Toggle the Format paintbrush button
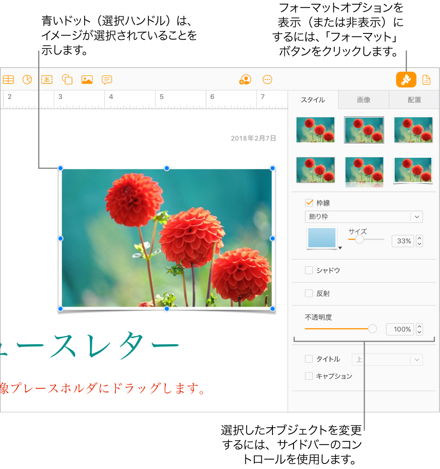Image resolution: width=440 pixels, height=469 pixels. pos(406,80)
